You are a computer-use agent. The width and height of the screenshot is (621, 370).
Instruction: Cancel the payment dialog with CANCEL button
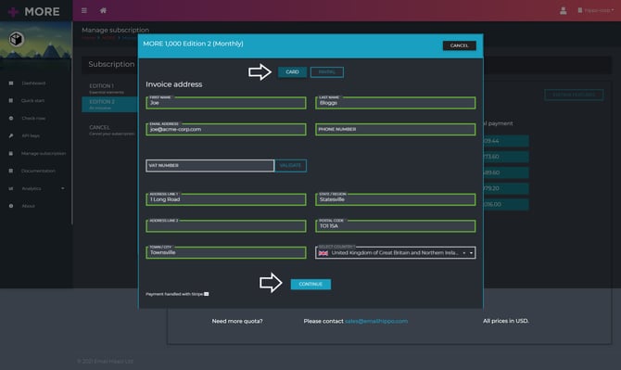pyautogui.click(x=459, y=45)
